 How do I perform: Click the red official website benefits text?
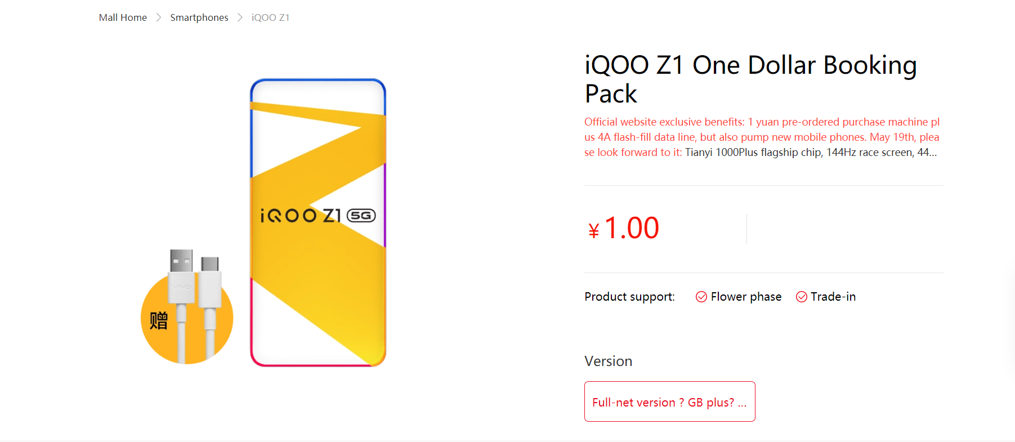click(x=761, y=130)
